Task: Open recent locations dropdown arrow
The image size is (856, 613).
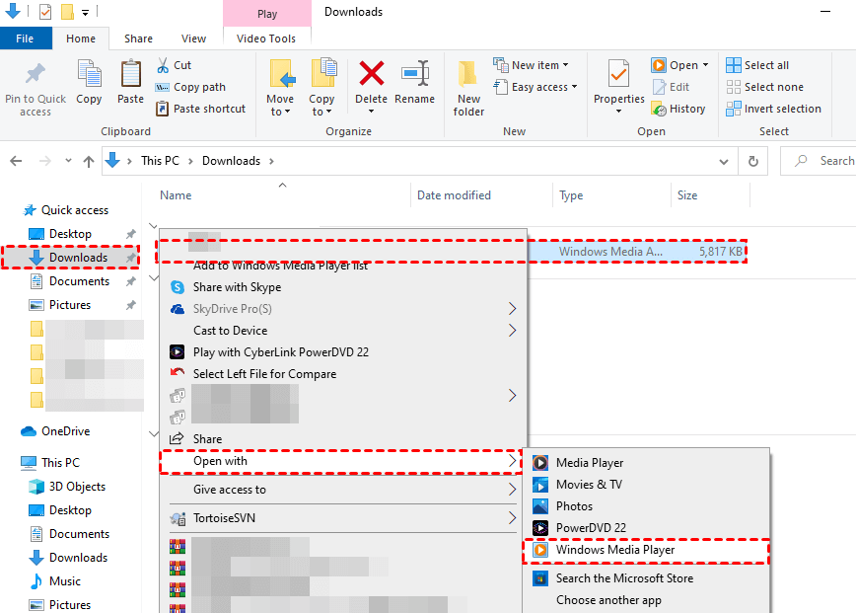Action: [x=68, y=161]
